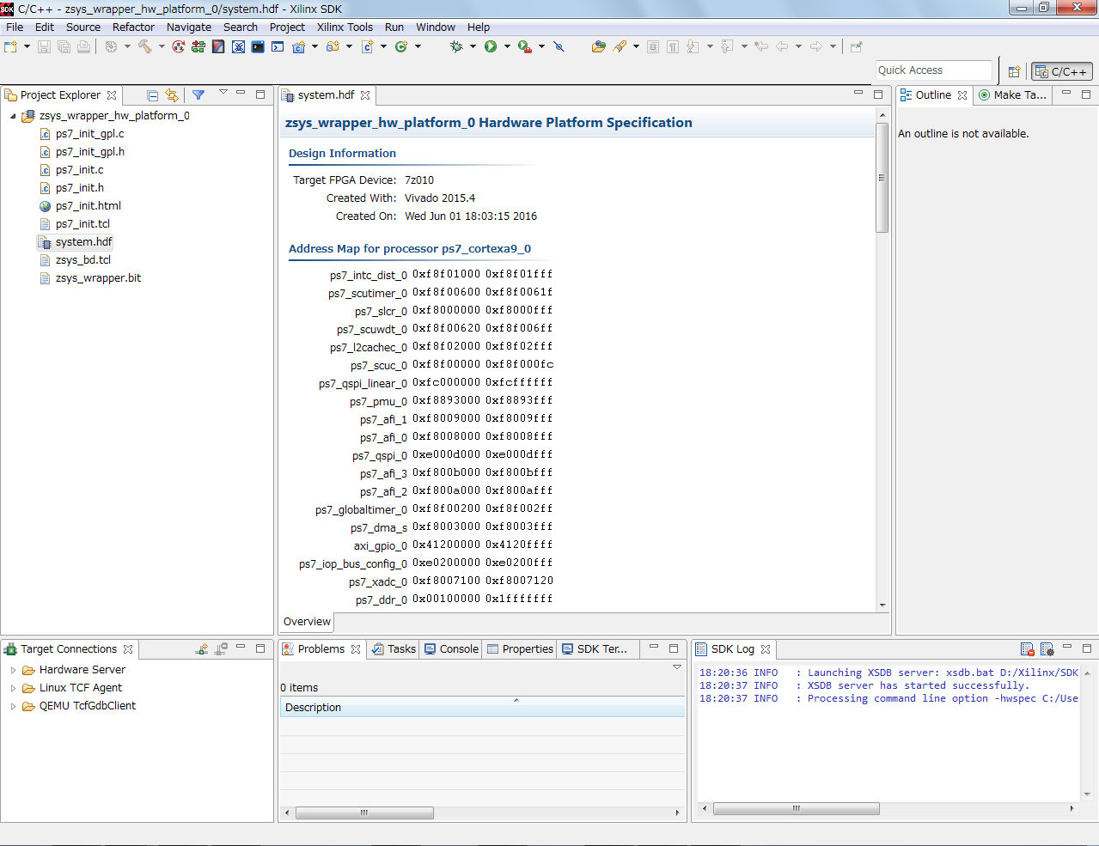The image size is (1099, 846).
Task: Click add target connection icon
Action: (x=201, y=649)
